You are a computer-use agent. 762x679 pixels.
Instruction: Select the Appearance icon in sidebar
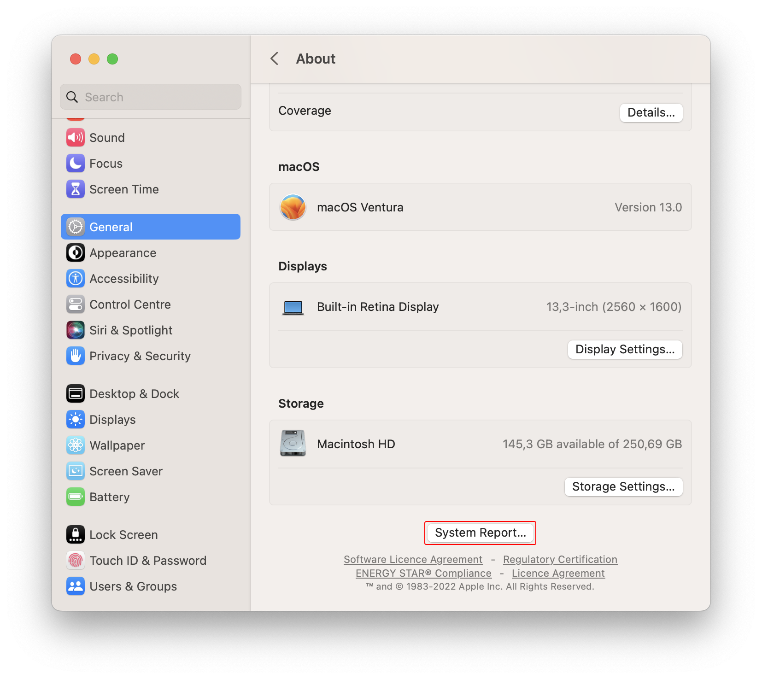[x=75, y=252]
